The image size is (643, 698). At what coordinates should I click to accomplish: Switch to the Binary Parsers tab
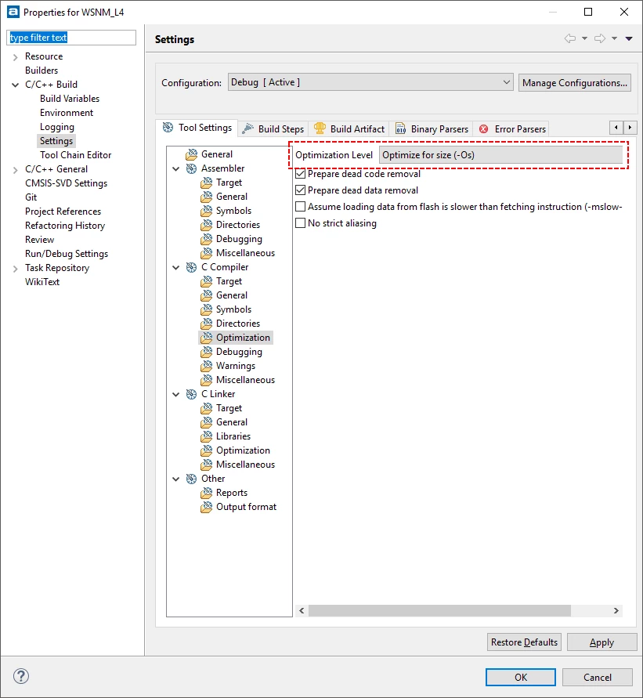[432, 129]
